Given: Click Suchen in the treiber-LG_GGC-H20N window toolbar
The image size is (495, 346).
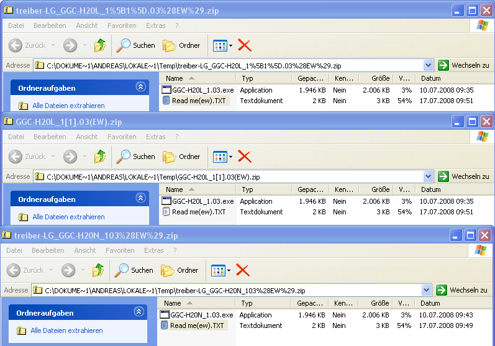Looking at the screenshot, I should (x=134, y=270).
